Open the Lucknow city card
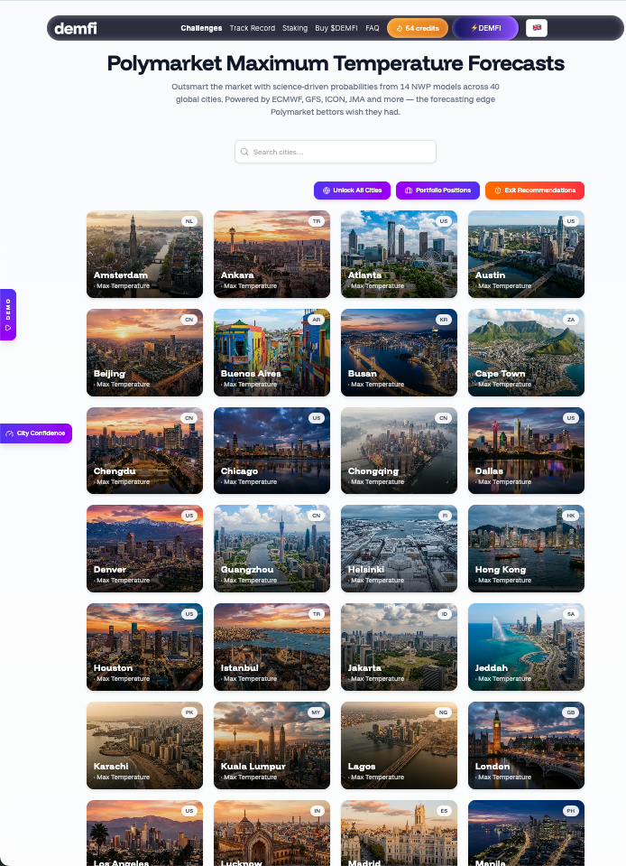626x866 pixels. point(272,833)
